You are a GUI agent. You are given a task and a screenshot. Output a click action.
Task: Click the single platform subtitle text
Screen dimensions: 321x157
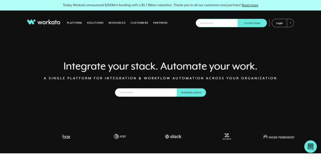coord(160,78)
